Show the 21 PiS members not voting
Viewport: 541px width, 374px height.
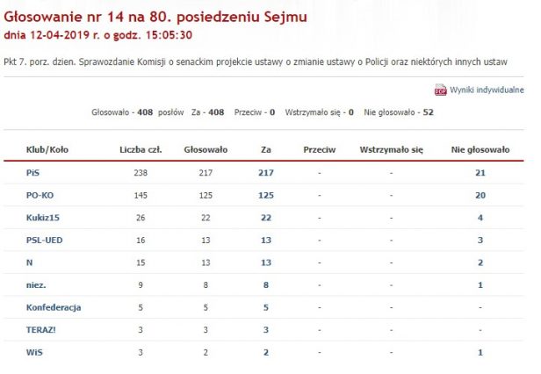[x=480, y=172]
